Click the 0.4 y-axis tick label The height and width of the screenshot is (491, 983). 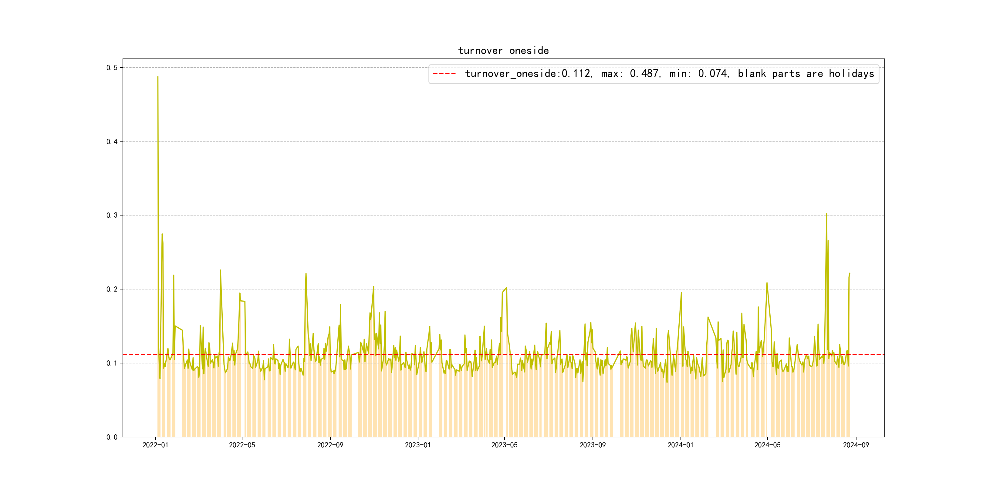[112, 142]
